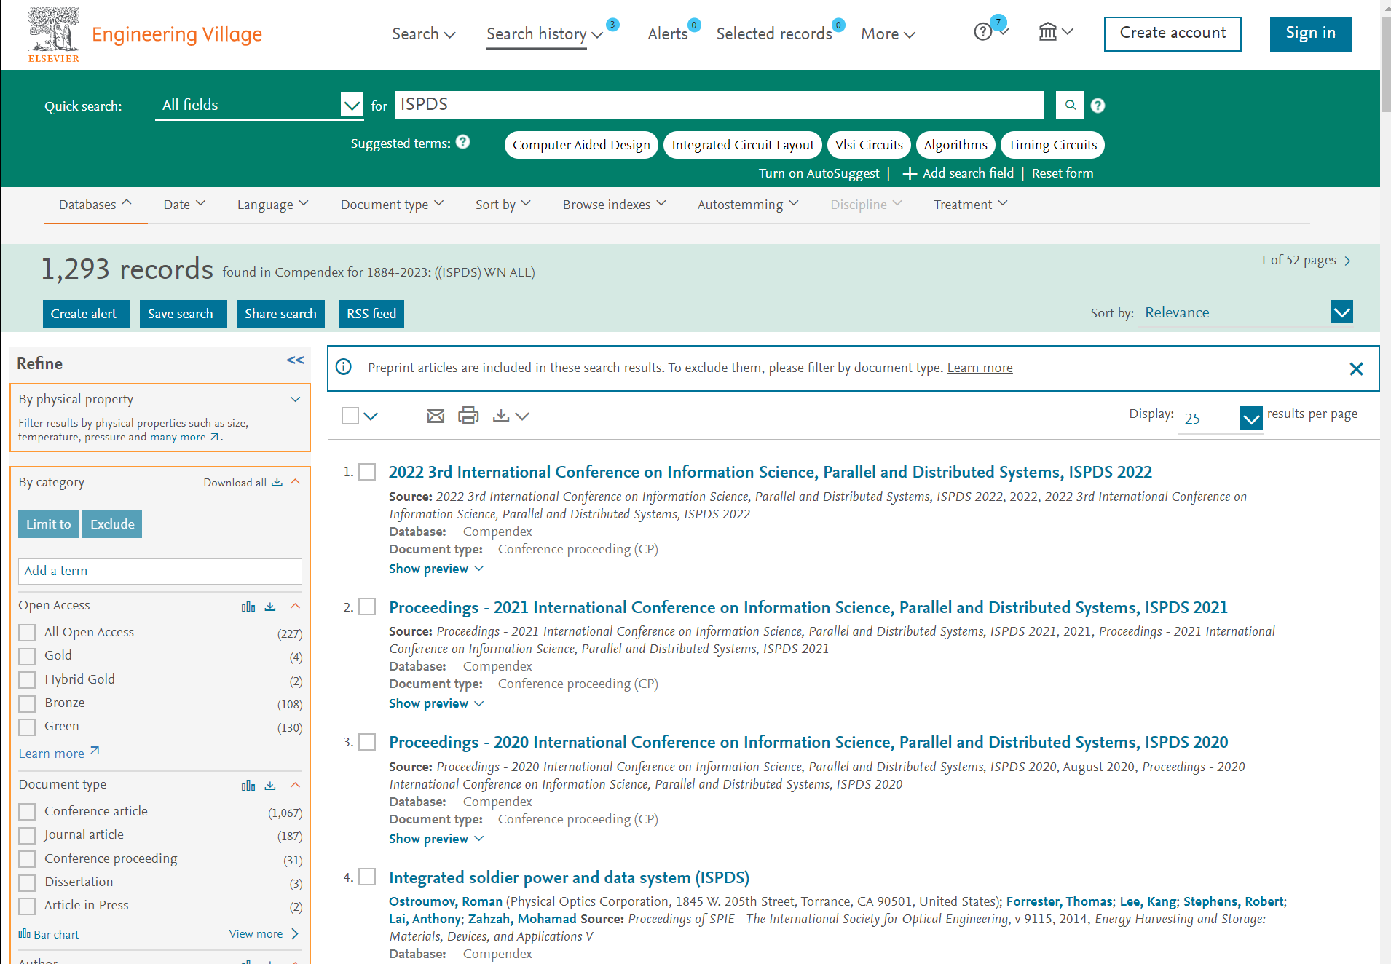This screenshot has height=964, width=1391.
Task: Click Save search button
Action: (x=183, y=314)
